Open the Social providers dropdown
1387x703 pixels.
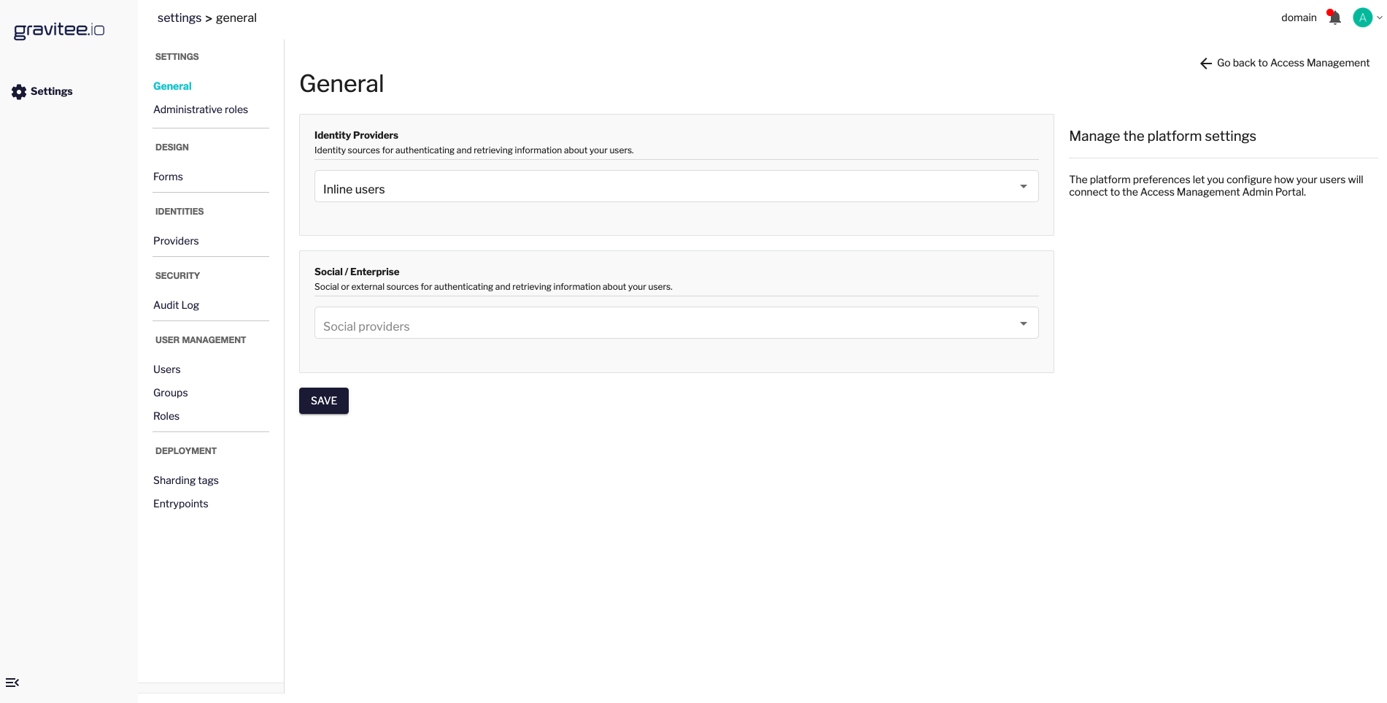tap(676, 323)
